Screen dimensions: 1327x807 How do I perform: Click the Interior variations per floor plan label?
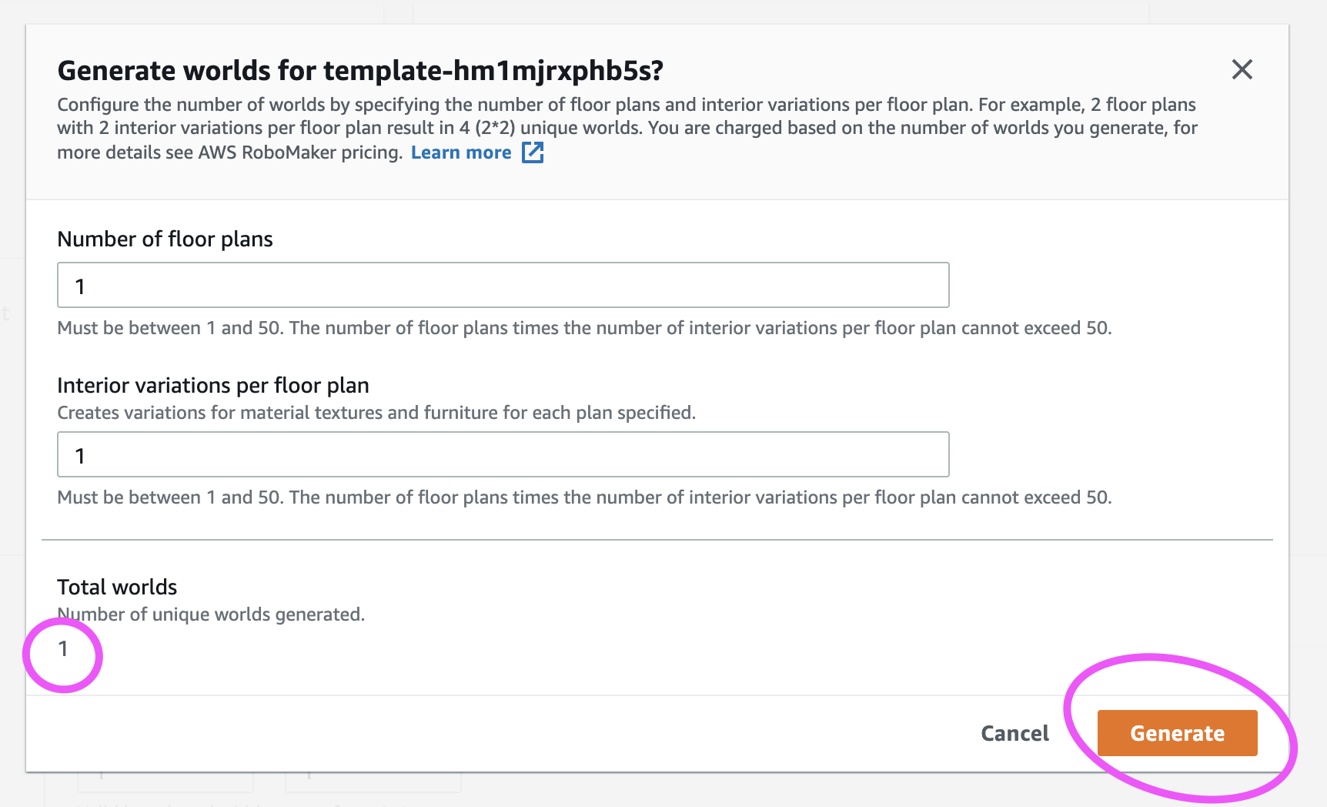point(213,385)
